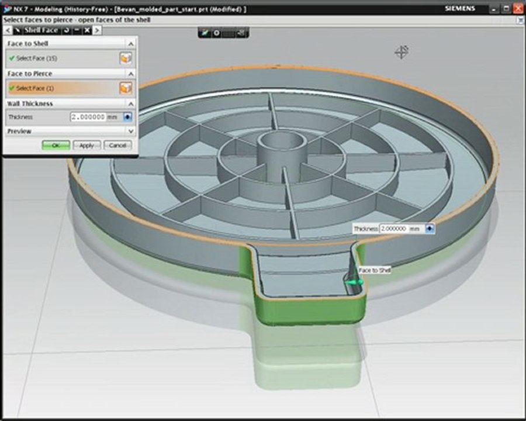The image size is (526, 421).
Task: Click the circle icon in the floating selection toolbar
Action: point(217,33)
